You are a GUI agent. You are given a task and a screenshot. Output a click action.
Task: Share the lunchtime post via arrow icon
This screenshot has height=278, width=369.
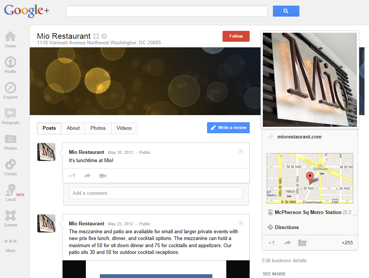pyautogui.click(x=87, y=176)
